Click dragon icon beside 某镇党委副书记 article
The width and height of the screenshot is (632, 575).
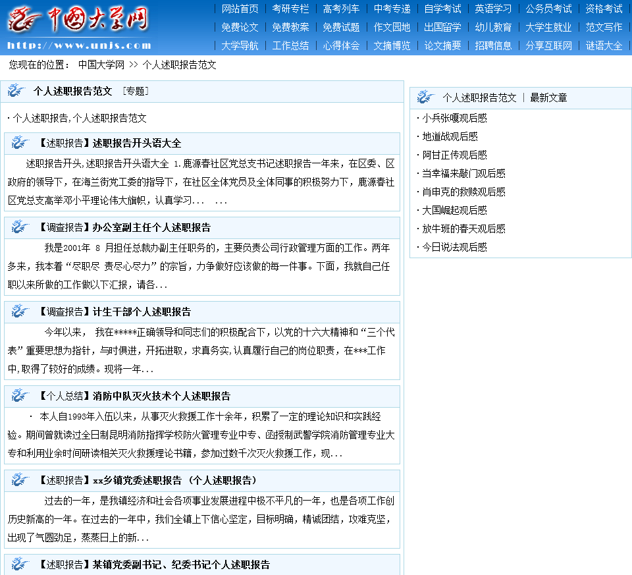[x=20, y=564]
